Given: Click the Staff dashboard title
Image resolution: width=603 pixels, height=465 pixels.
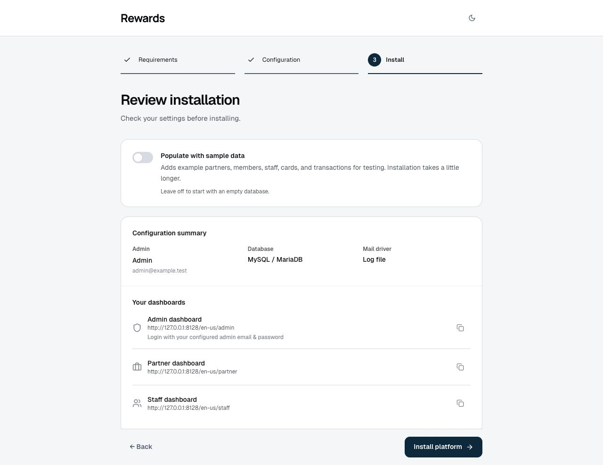Looking at the screenshot, I should click(172, 399).
